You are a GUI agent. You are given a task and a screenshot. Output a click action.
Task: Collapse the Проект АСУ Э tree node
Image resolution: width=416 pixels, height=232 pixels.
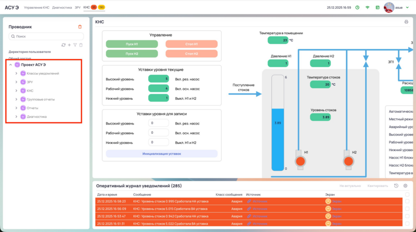[x=11, y=65]
